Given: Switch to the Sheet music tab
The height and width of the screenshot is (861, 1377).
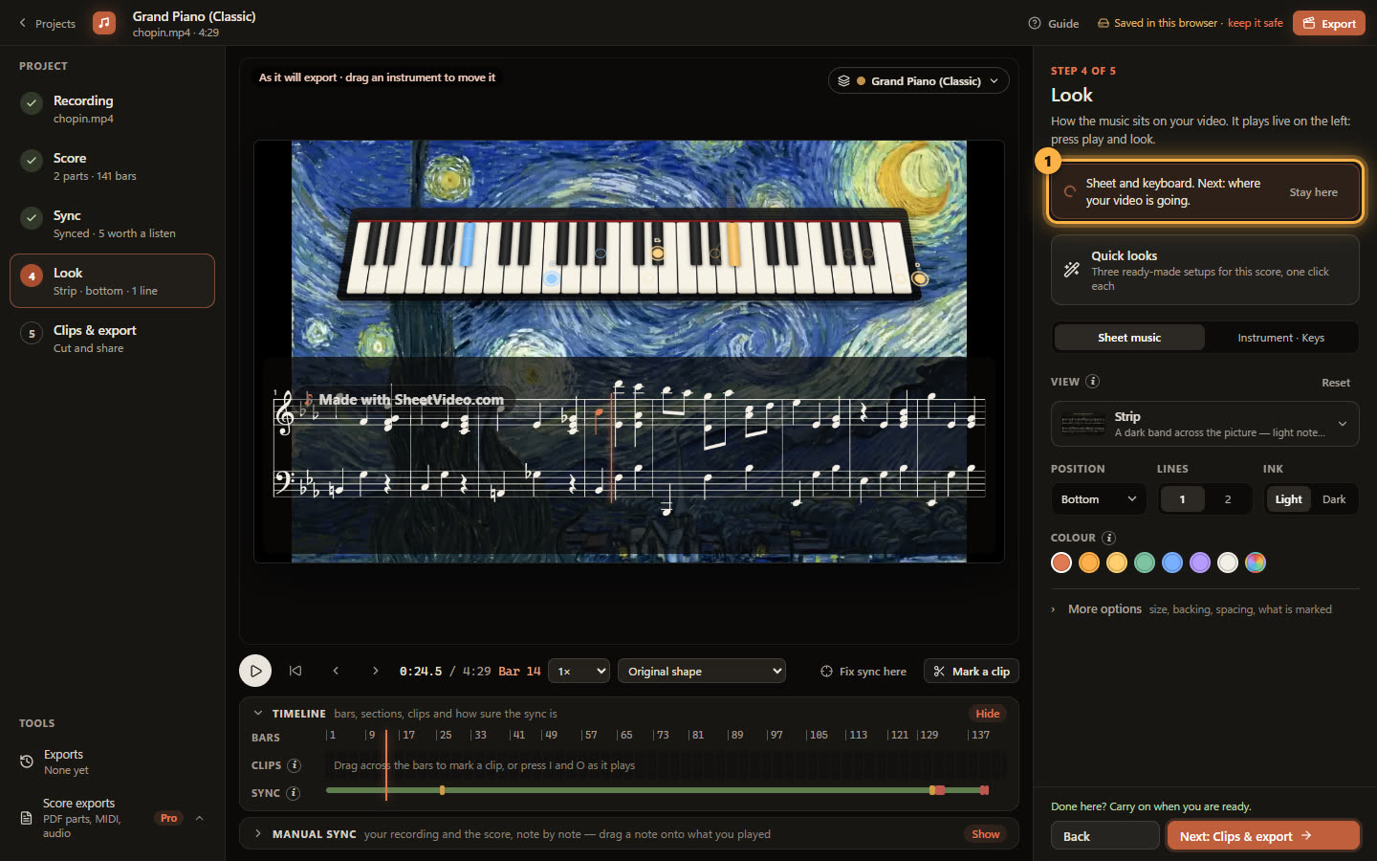Looking at the screenshot, I should point(1129,338).
